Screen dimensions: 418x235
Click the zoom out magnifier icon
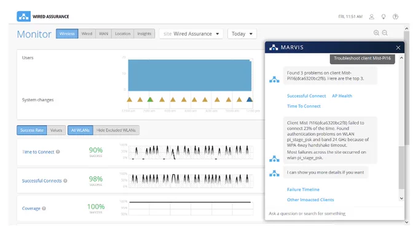point(385,33)
